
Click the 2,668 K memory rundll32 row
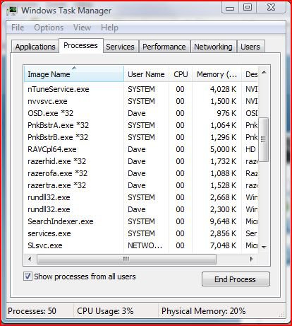pos(141,197)
